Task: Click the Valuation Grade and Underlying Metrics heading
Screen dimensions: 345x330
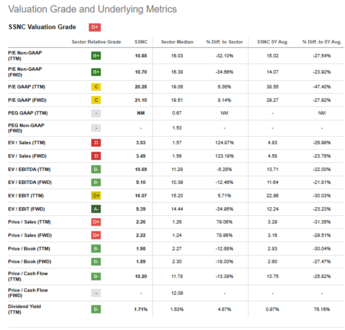Action: pos(92,9)
